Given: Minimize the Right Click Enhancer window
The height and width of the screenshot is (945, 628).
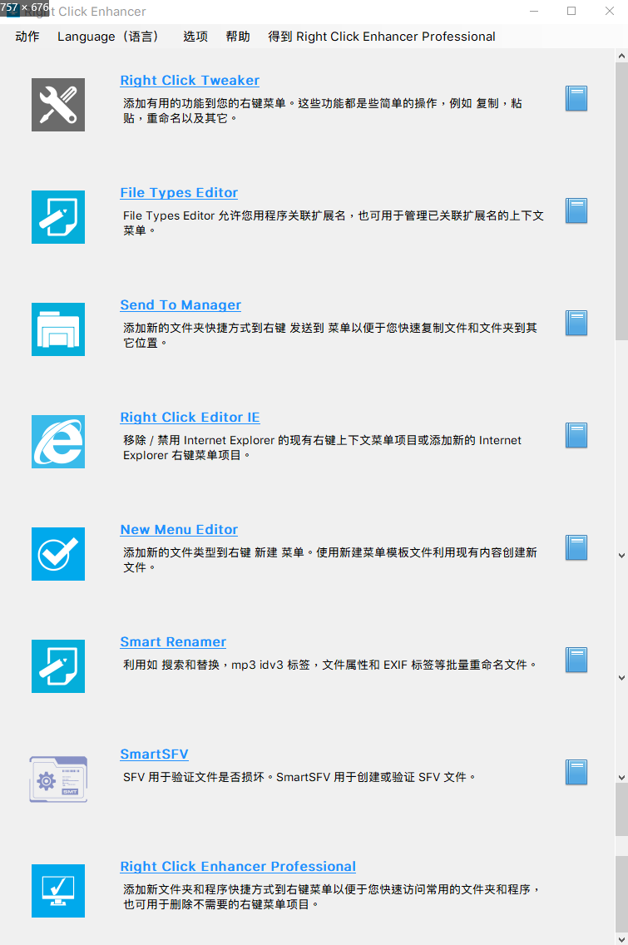Looking at the screenshot, I should click(534, 11).
